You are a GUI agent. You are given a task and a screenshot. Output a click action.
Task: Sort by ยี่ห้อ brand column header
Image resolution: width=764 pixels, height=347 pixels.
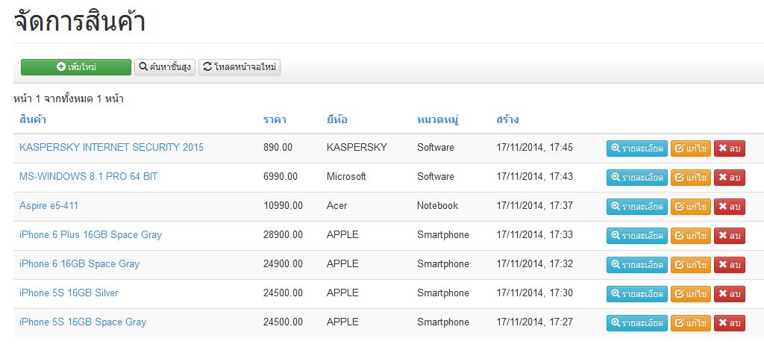[x=337, y=120]
